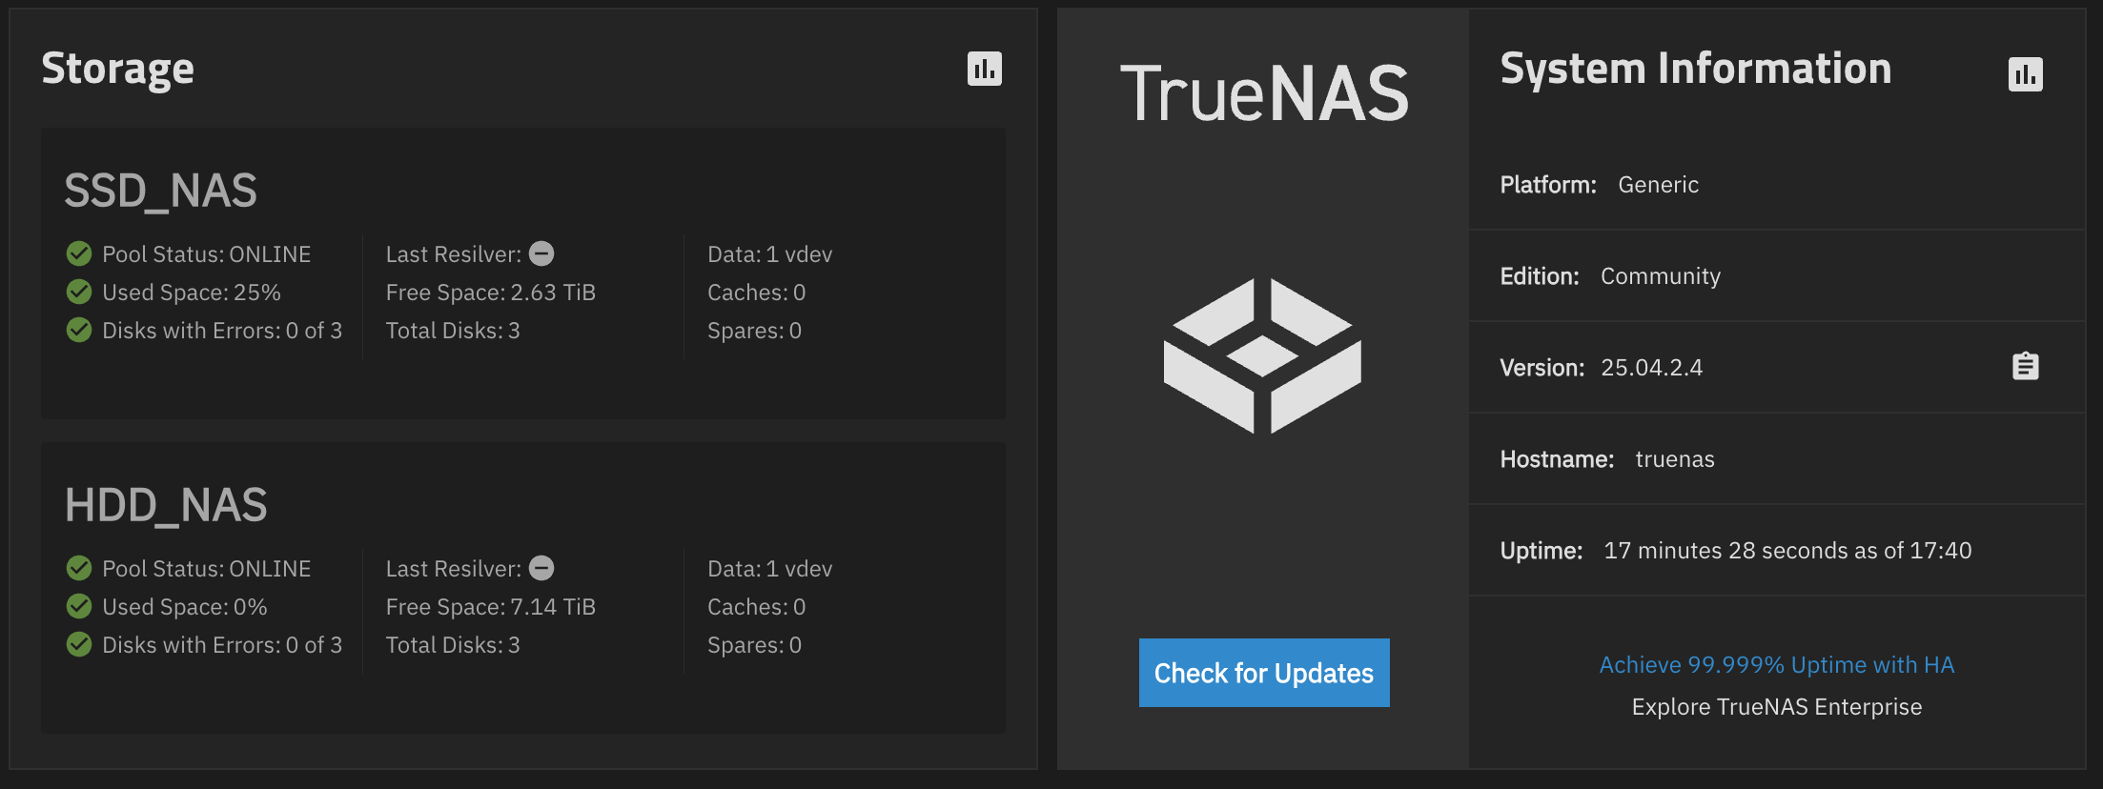Open the HDD_NAS pool title
This screenshot has width=2103, height=789.
[x=166, y=505]
